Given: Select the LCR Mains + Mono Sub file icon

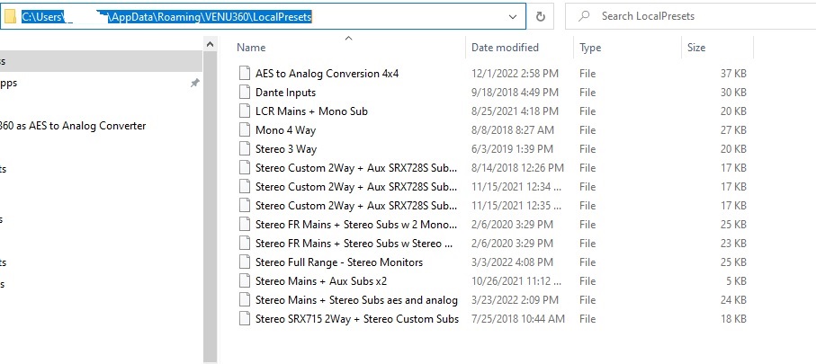Looking at the screenshot, I should tap(245, 111).
